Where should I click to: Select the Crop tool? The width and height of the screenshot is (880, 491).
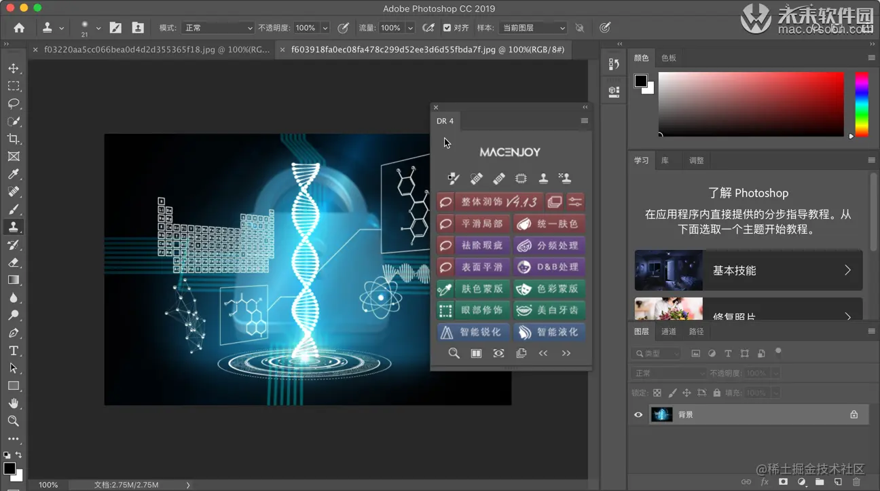[x=14, y=139]
